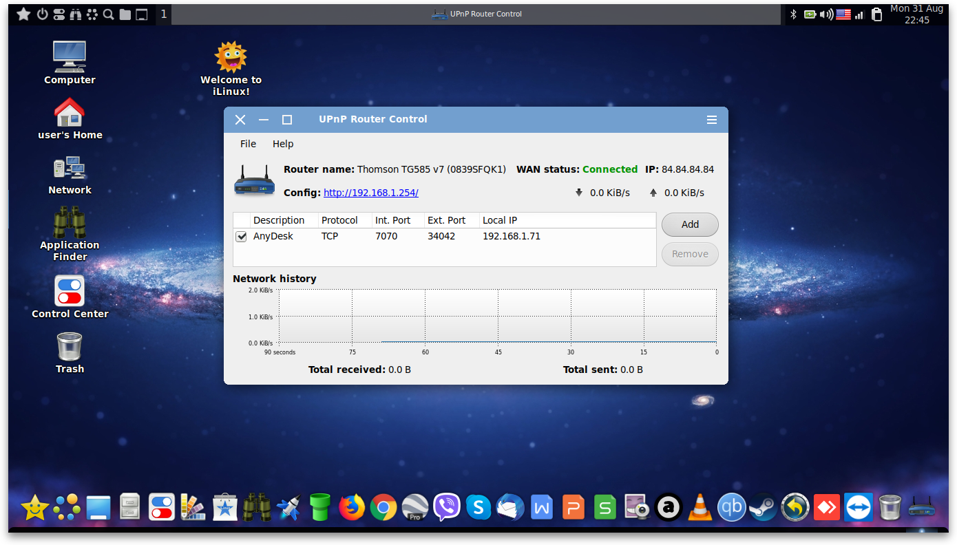Select the 192.168.1.71 local IP cell
The width and height of the screenshot is (957, 545).
point(512,236)
